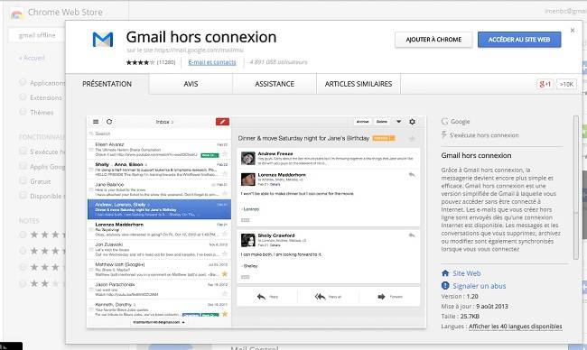Click the Reply all double-arrow icon
Image resolution: width=587 pixels, height=350 pixels.
pyautogui.click(x=320, y=297)
